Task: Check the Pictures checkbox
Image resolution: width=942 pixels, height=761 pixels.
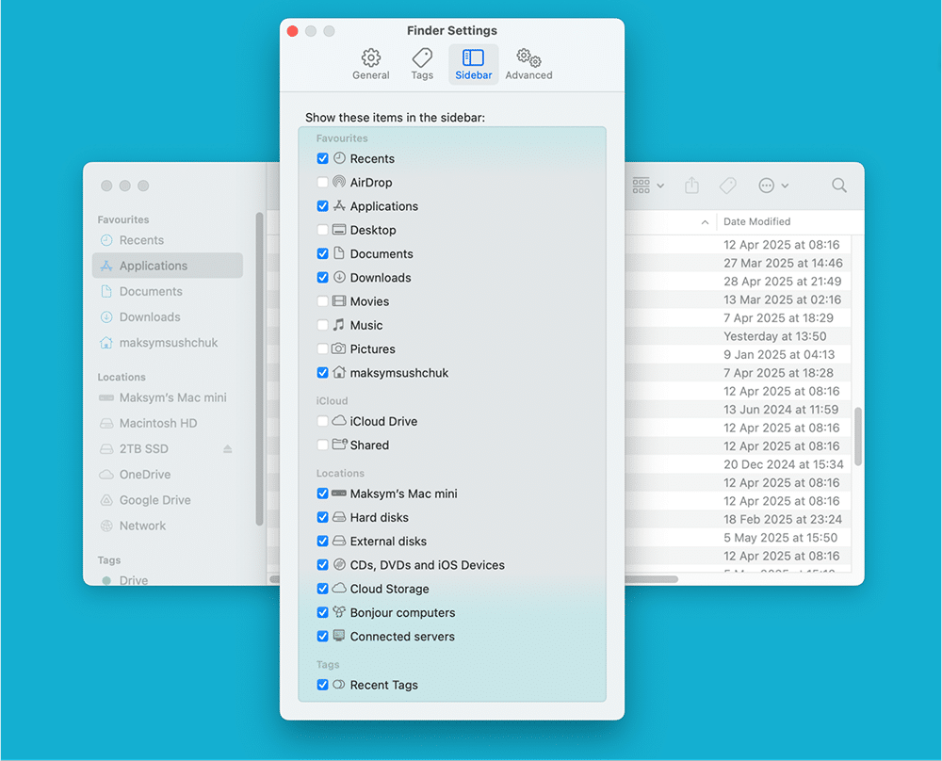Action: click(322, 349)
